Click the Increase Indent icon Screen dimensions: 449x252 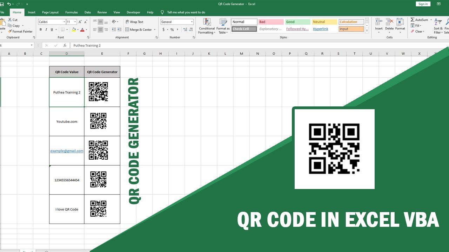click(119, 30)
